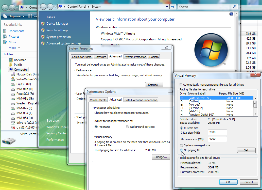The width and height of the screenshot is (262, 190).
Task: Select drive F: [PeterSt02] in paging list
Action: 217,108
